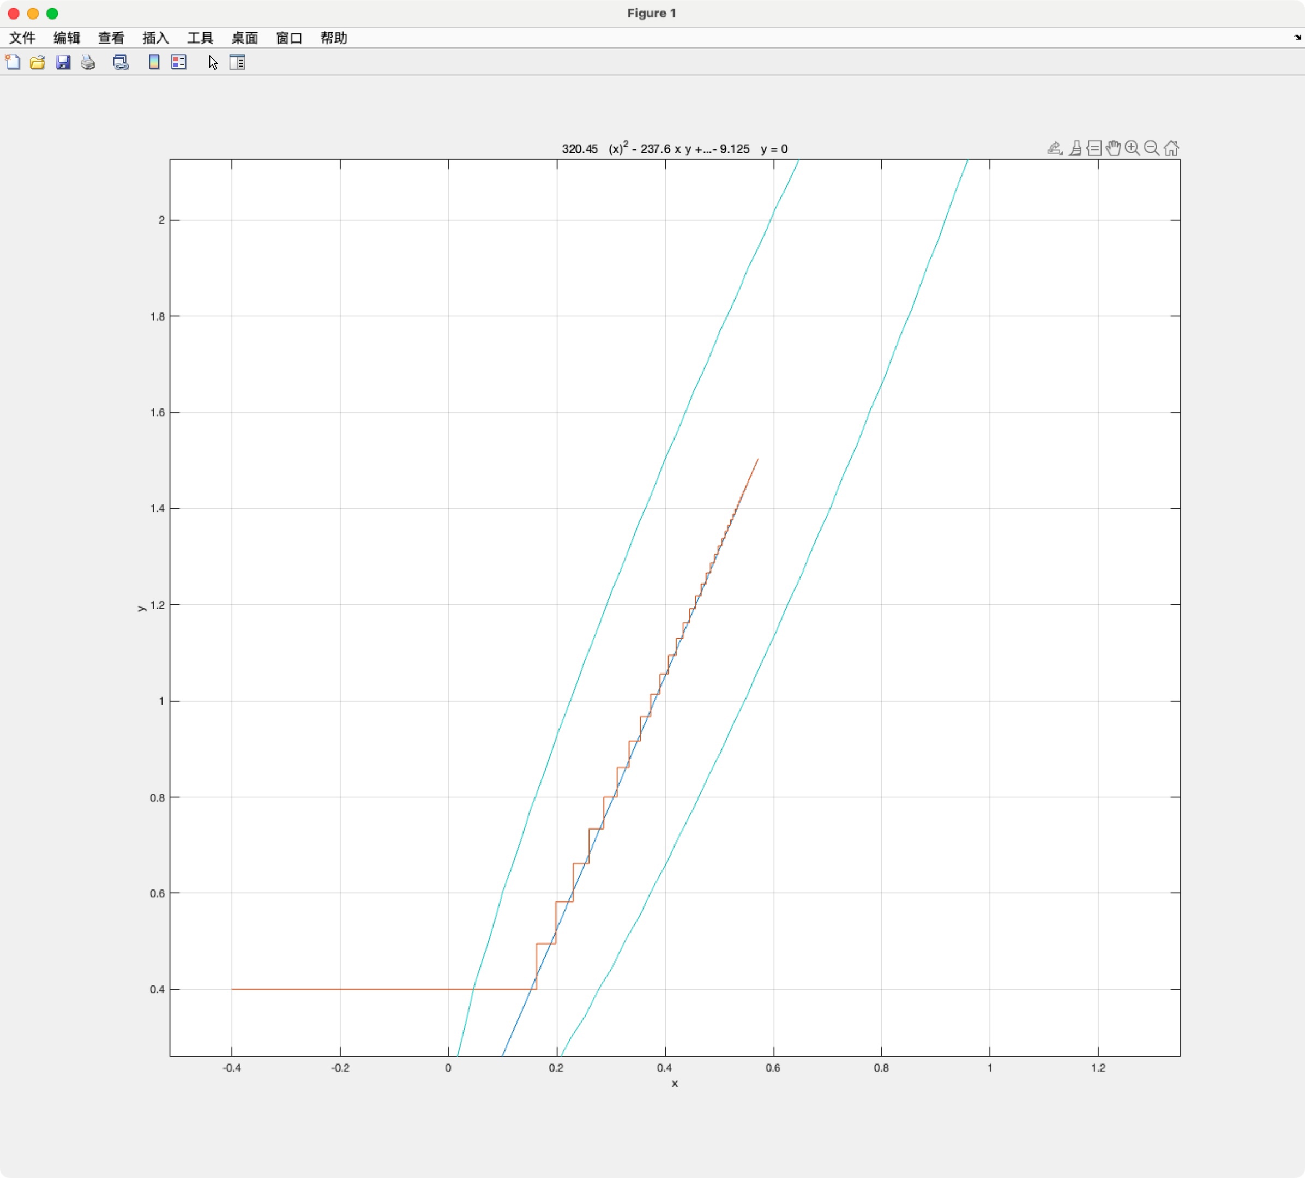The image size is (1305, 1178).
Task: Select the Zoom In magnifier
Action: (x=1132, y=148)
